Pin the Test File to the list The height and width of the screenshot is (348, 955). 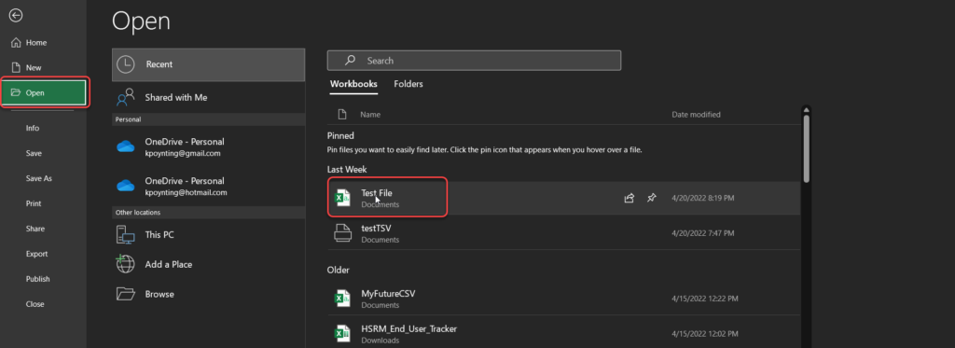point(652,198)
